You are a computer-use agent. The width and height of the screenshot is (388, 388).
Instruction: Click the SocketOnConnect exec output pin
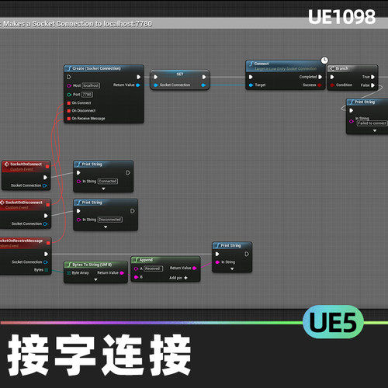point(45,178)
